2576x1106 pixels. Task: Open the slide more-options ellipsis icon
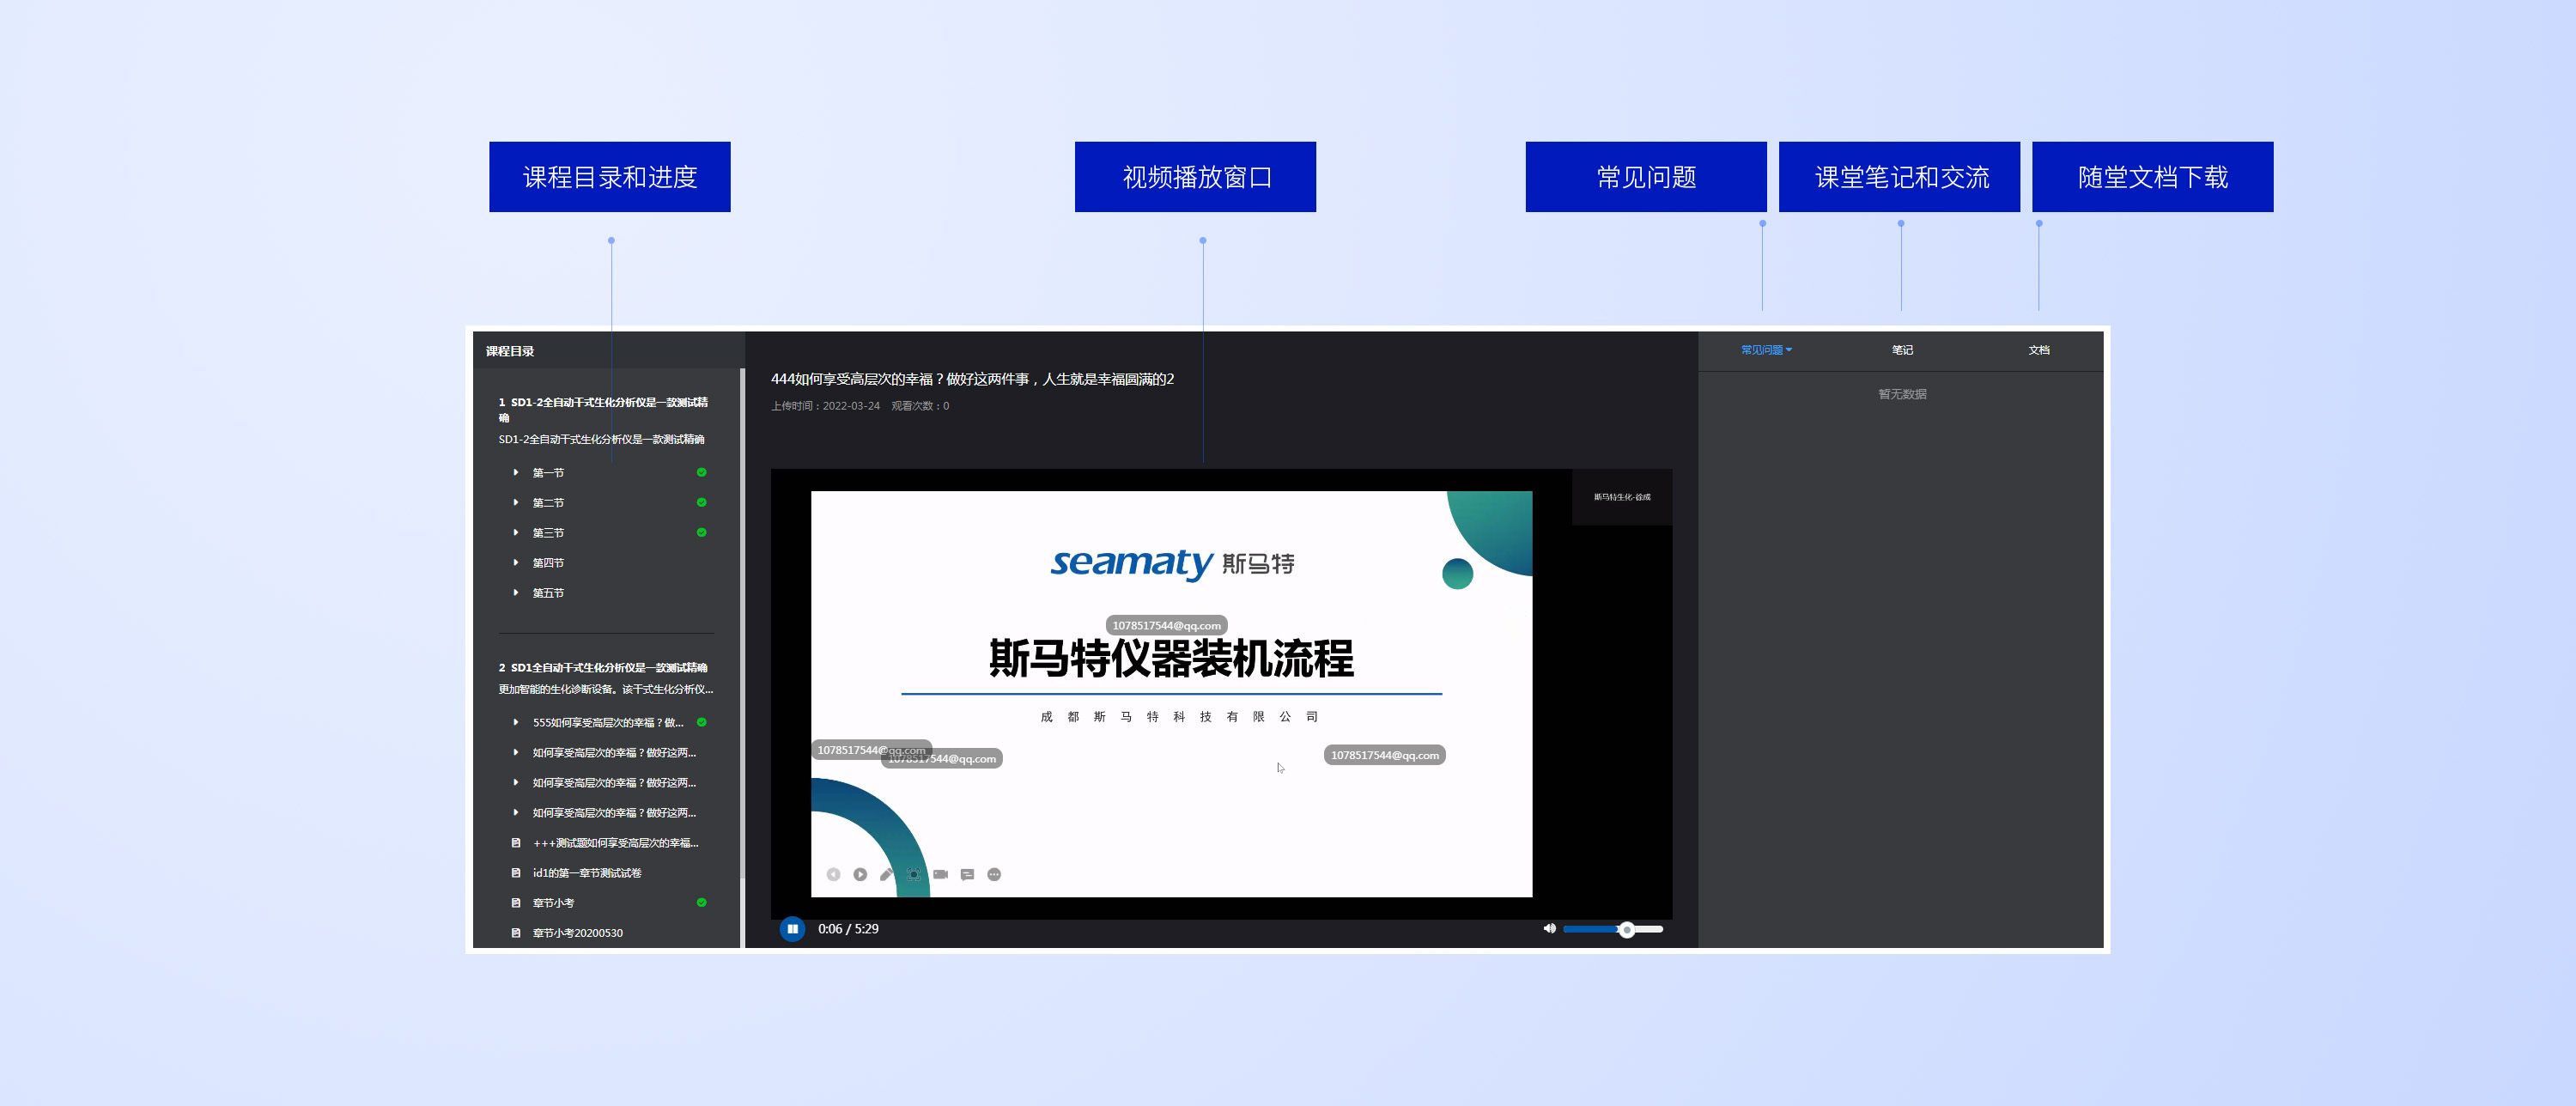994,874
